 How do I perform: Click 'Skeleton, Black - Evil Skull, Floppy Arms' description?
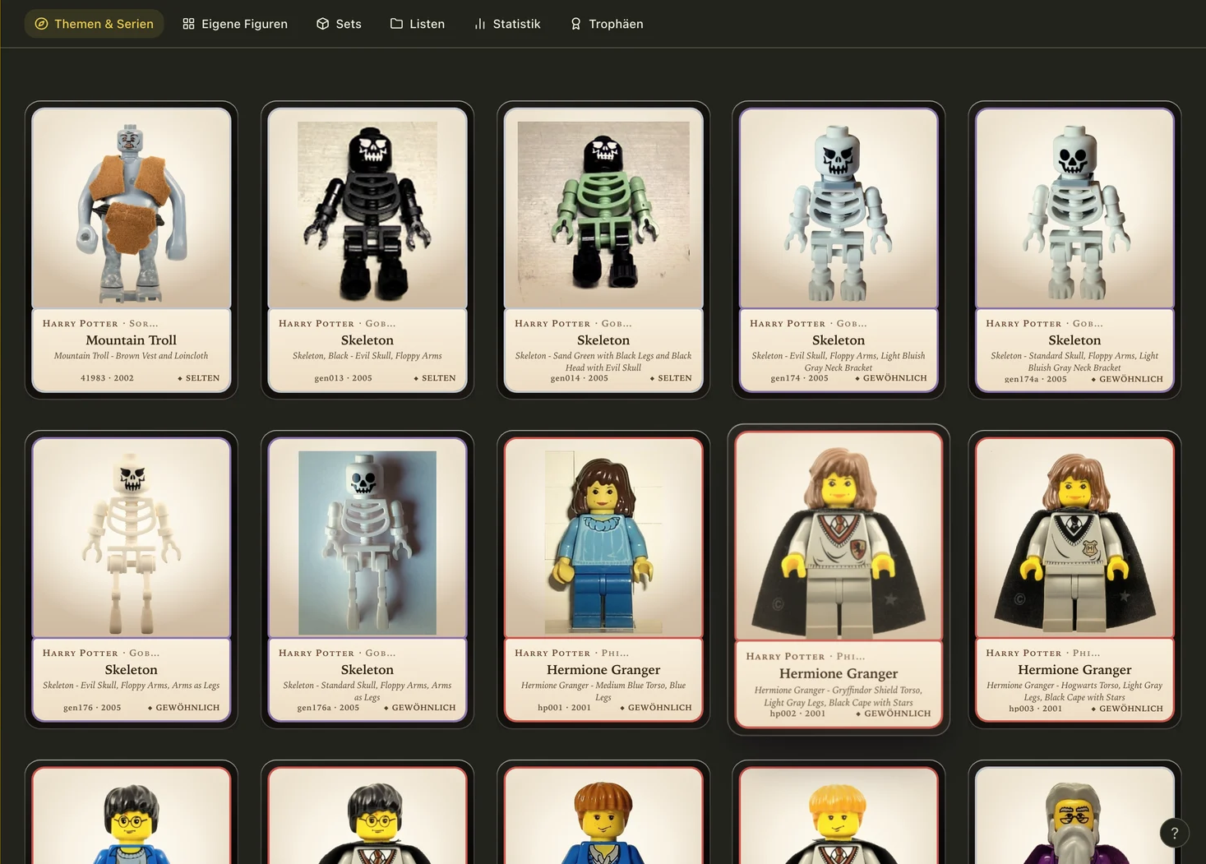coord(367,356)
